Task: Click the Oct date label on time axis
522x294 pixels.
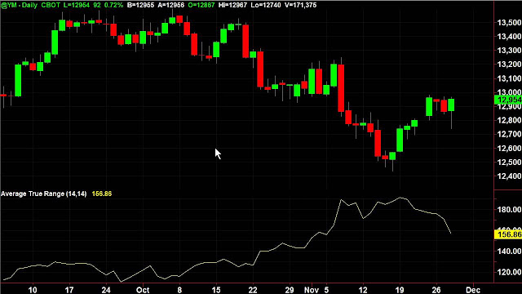Action: pyautogui.click(x=143, y=290)
